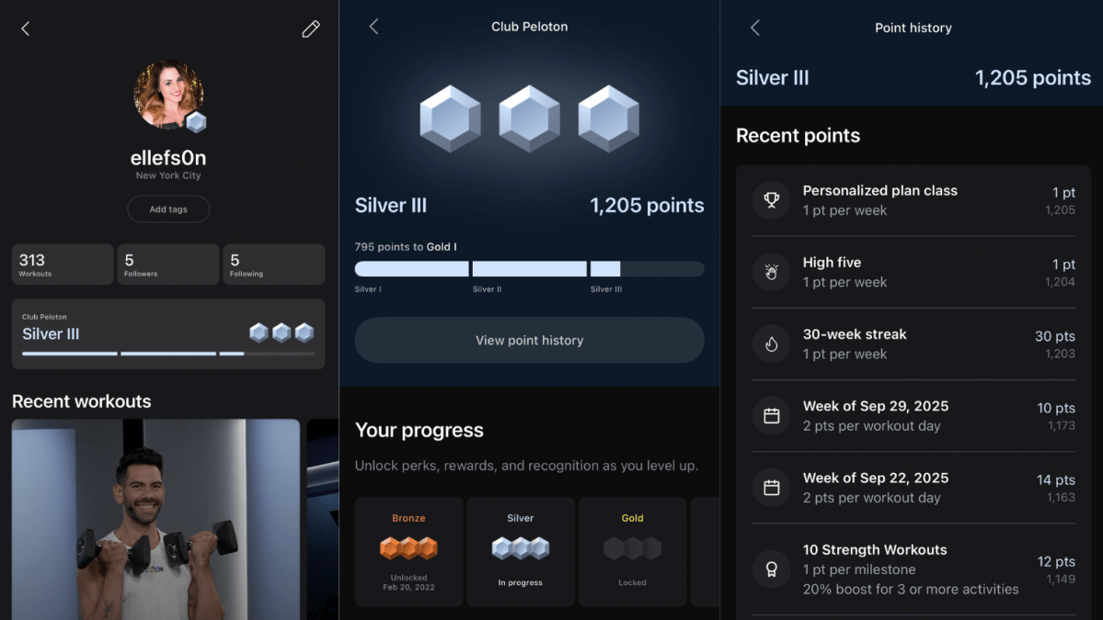Open View point history
This screenshot has height=620, width=1103.
click(529, 340)
